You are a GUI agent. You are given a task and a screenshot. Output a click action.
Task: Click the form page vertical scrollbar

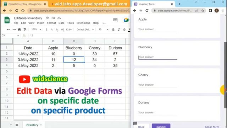225,75
